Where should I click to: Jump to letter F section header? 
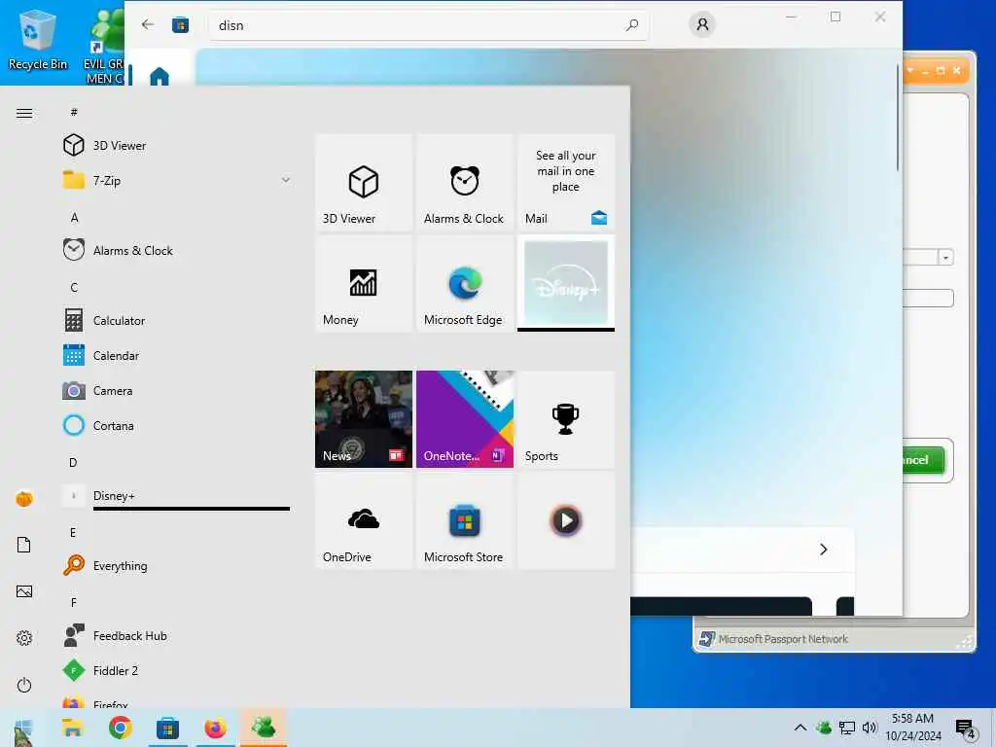click(x=74, y=602)
